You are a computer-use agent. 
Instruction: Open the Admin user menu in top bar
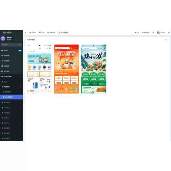161,32
